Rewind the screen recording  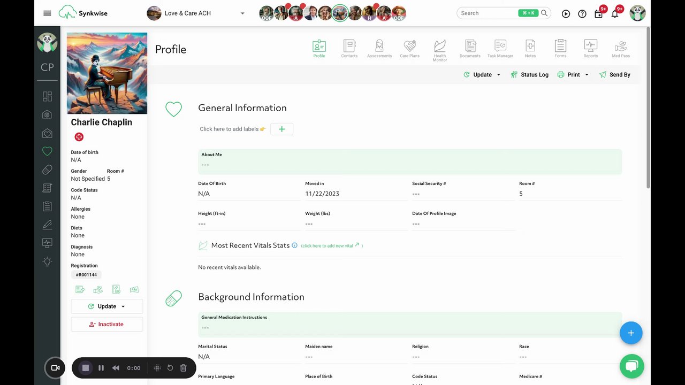click(116, 368)
